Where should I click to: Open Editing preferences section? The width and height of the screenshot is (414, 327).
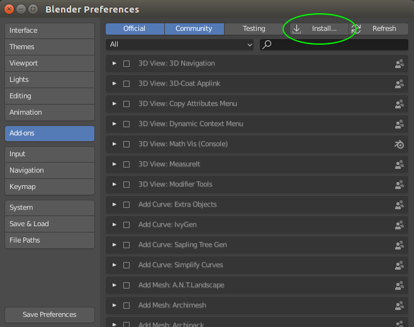point(50,96)
